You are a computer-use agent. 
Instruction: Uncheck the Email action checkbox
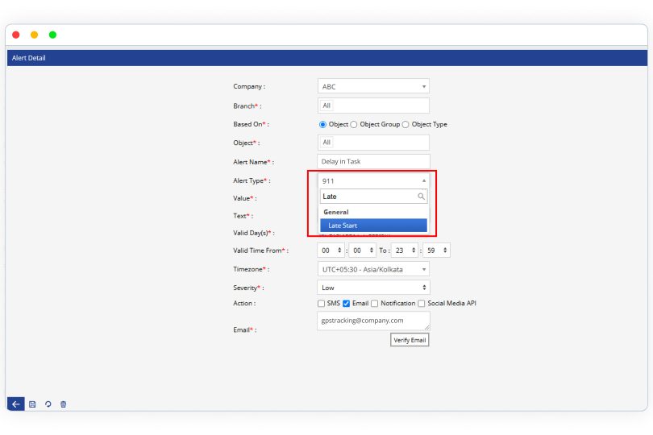(346, 304)
